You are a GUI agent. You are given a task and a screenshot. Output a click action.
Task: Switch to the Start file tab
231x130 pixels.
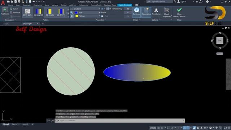pos(6,23)
